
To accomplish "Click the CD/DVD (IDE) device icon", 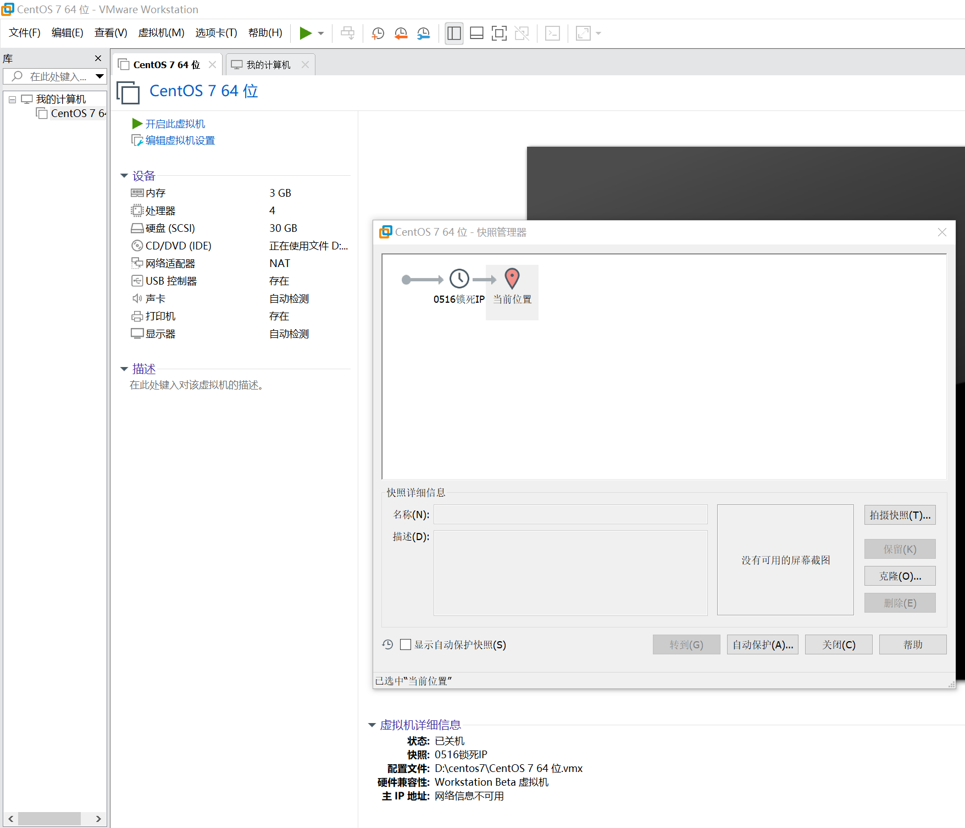I will click(137, 246).
